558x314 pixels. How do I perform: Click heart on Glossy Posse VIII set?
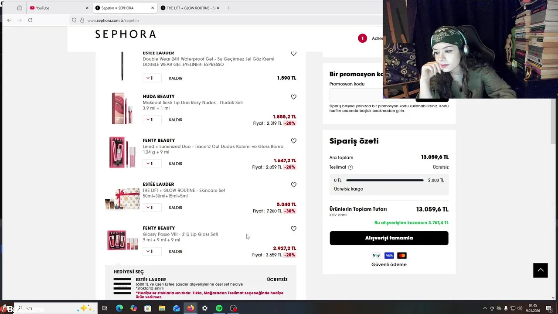coord(293,229)
